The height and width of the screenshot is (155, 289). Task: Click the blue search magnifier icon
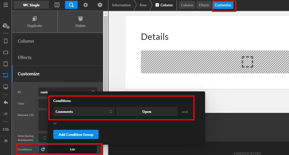[71, 5]
